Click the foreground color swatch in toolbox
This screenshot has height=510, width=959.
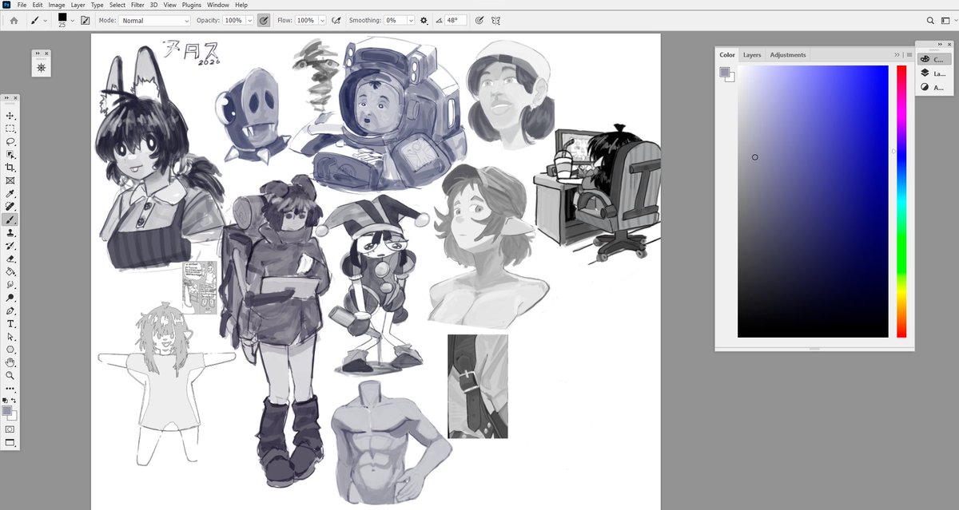tap(7, 411)
